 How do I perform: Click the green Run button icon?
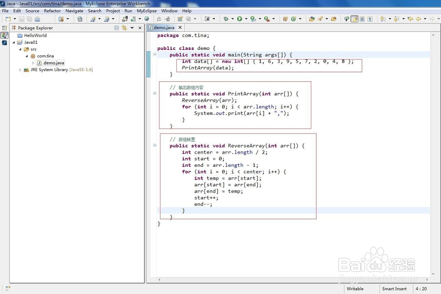pos(239,19)
